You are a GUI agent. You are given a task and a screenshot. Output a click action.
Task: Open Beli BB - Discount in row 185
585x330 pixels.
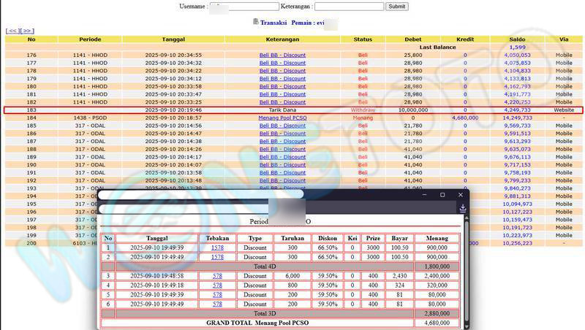[x=282, y=125]
